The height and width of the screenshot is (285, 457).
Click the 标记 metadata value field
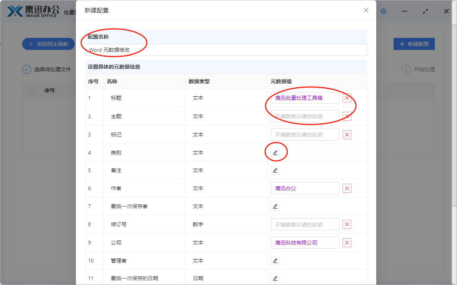point(305,135)
